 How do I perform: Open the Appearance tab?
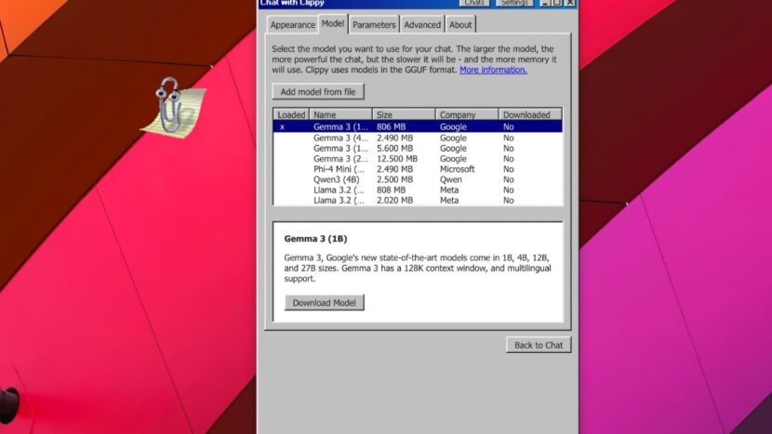pyautogui.click(x=292, y=24)
